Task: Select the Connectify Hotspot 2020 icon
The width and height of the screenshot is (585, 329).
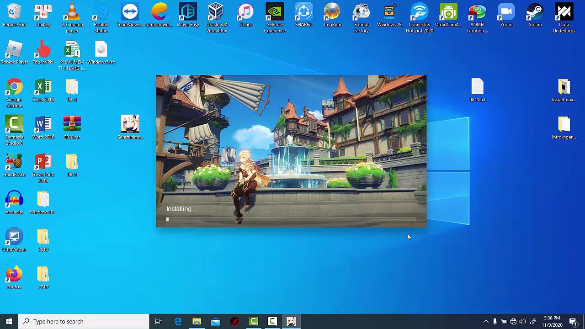Action: [x=419, y=18]
